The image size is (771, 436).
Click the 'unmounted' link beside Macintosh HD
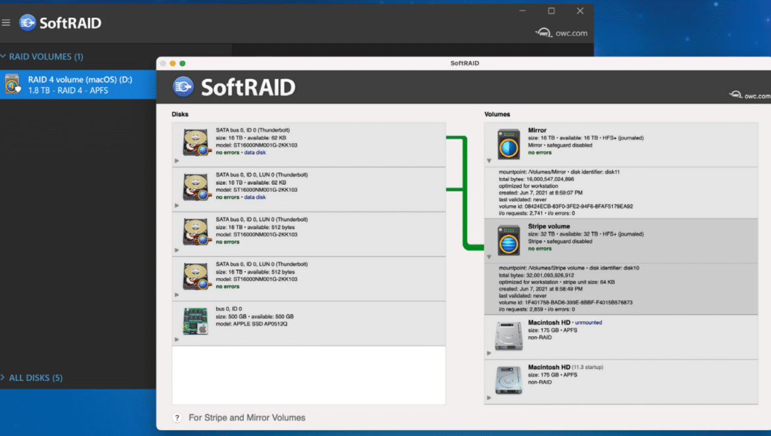588,323
